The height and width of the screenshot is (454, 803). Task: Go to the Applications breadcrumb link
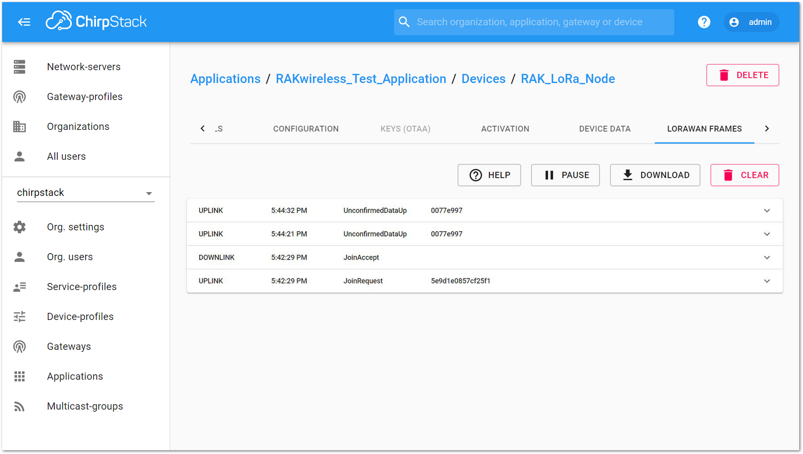point(225,79)
